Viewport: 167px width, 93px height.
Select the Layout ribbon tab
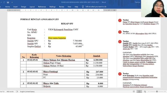tap(32, 7)
